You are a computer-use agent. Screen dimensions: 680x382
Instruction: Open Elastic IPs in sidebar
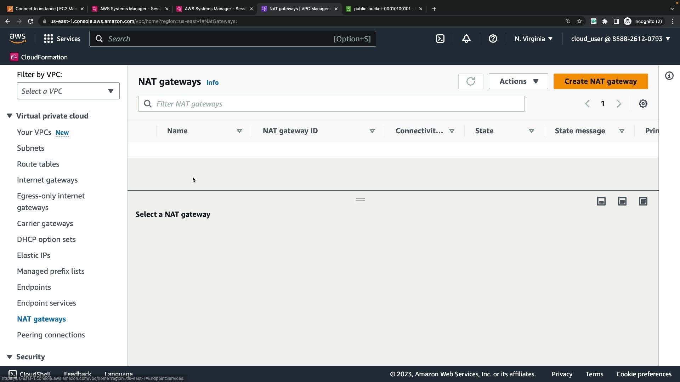point(34,255)
